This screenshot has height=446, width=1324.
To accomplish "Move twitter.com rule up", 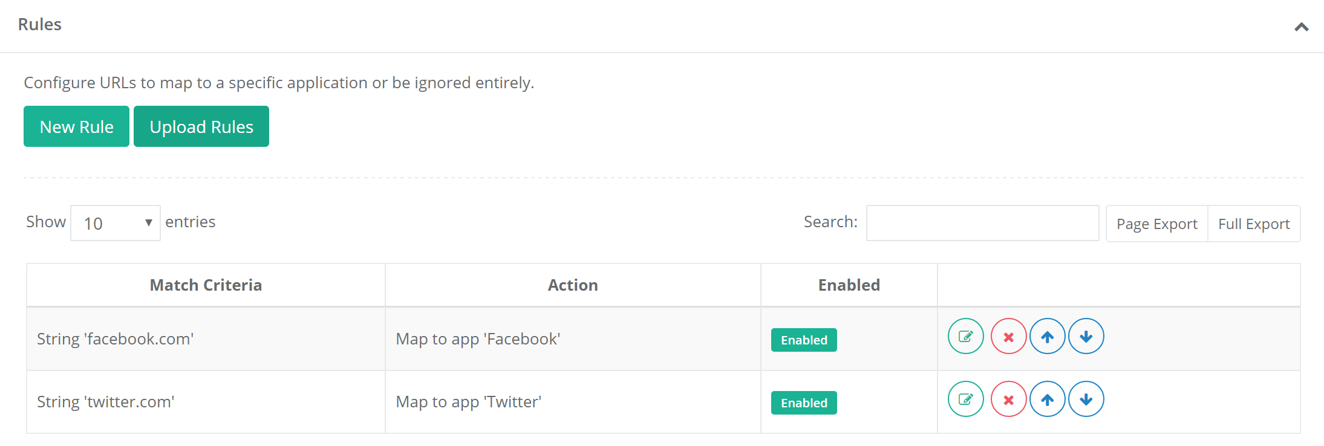I will (1047, 399).
